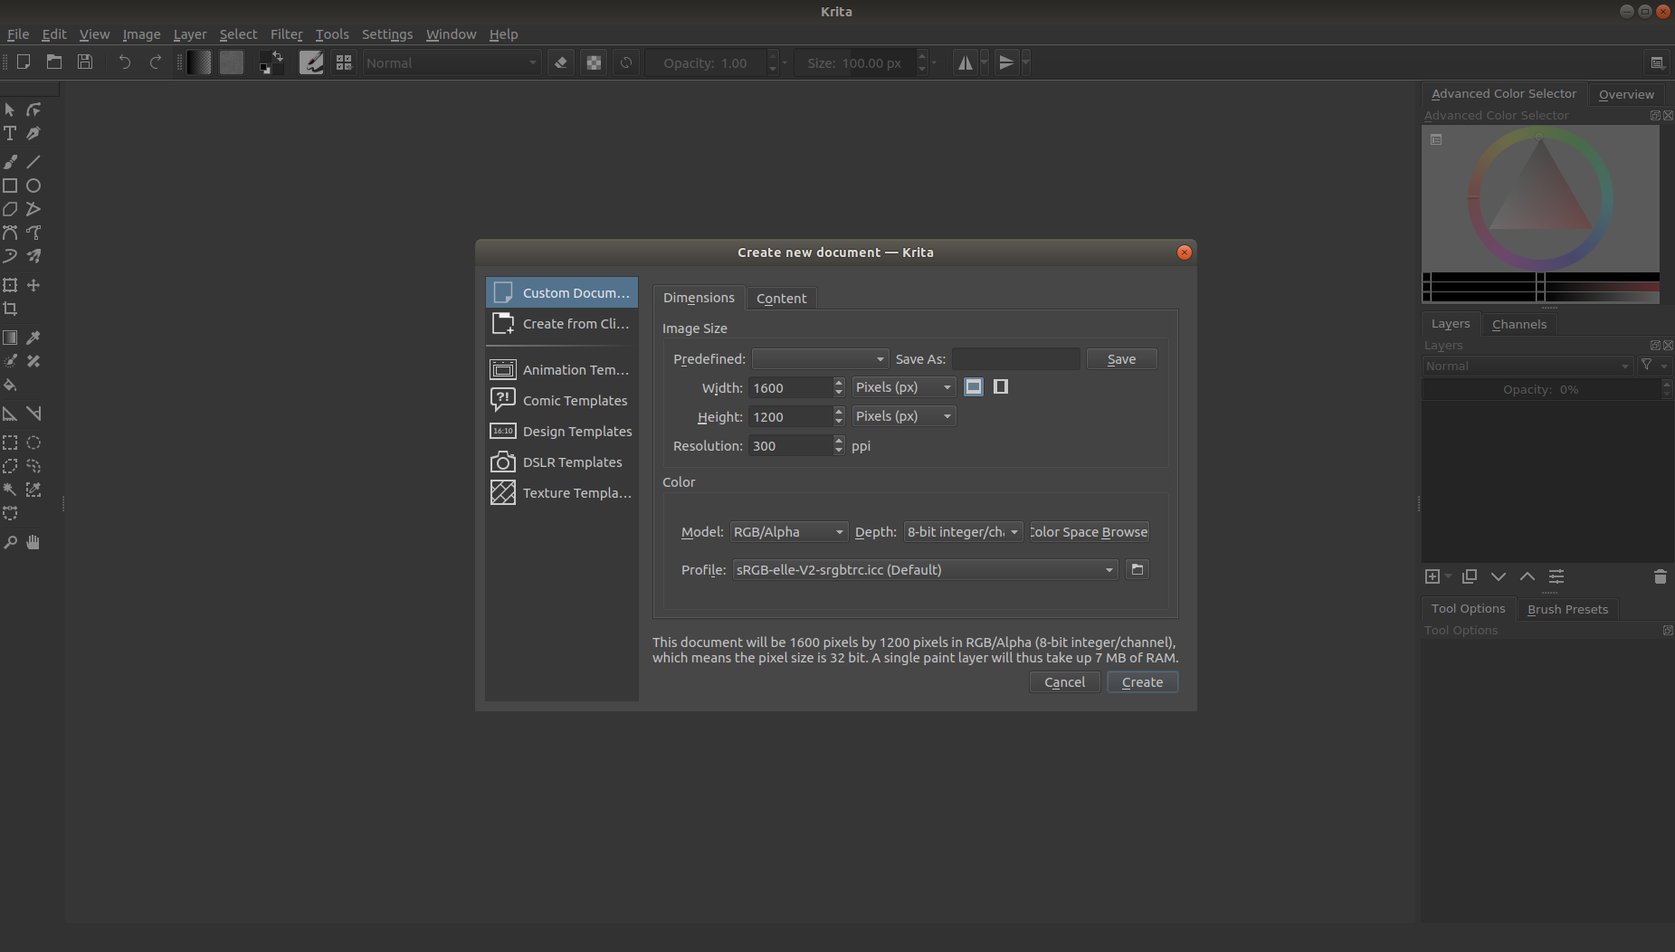Choose the Line tool
The height and width of the screenshot is (952, 1675).
[33, 162]
